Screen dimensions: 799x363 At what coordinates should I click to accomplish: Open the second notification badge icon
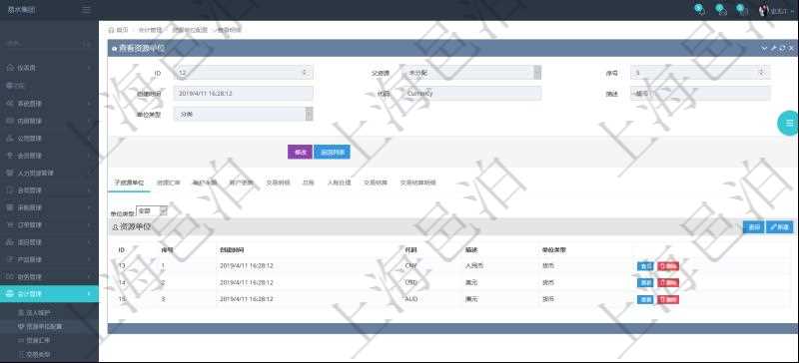pos(721,10)
